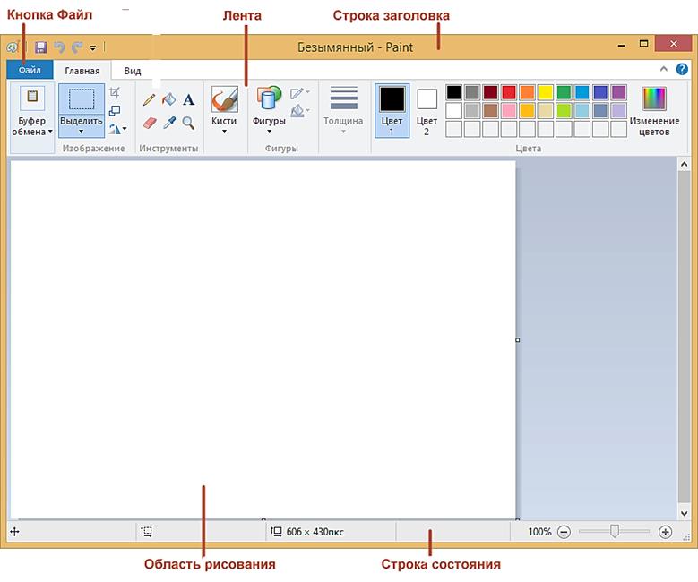This screenshot has width=698, height=582.
Task: Click the Save icon in quick access toolbar
Action: pos(41,47)
